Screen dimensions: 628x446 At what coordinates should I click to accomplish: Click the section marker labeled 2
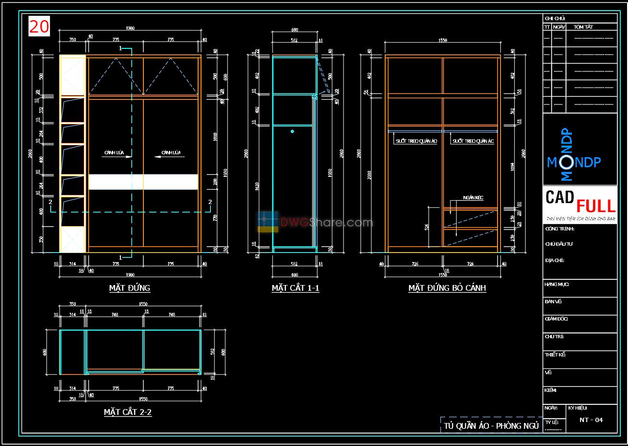pos(50,202)
